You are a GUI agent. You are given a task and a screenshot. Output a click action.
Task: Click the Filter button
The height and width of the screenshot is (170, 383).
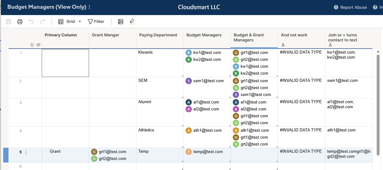pyautogui.click(x=96, y=22)
